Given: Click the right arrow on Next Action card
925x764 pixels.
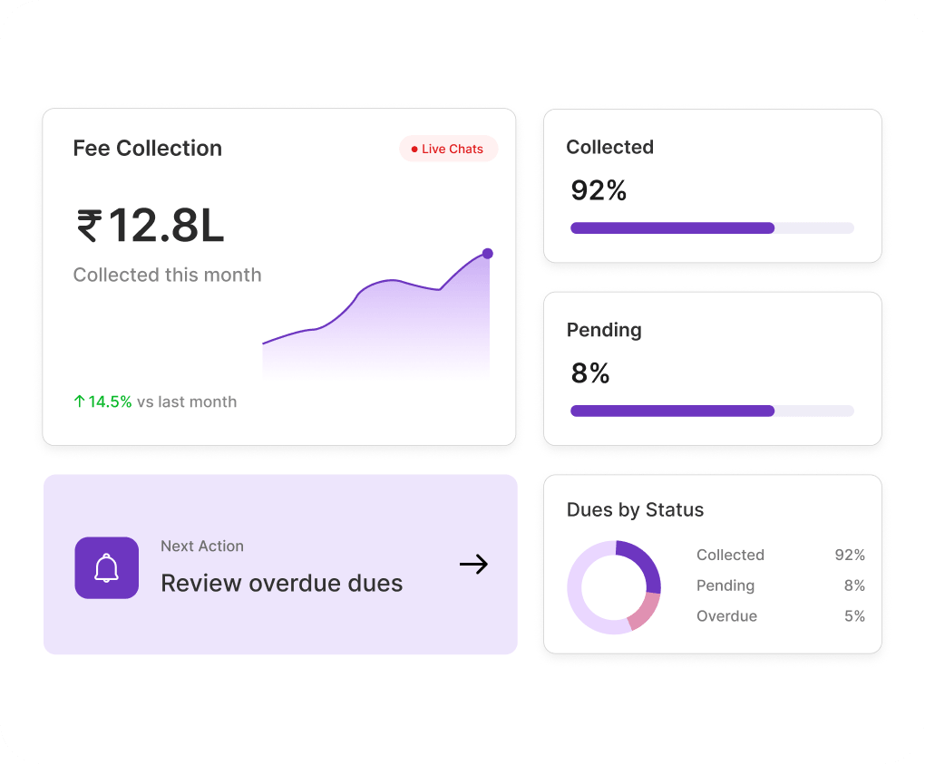Looking at the screenshot, I should click(x=473, y=564).
